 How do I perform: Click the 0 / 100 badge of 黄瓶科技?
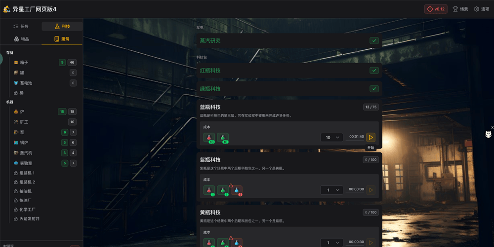click(371, 212)
